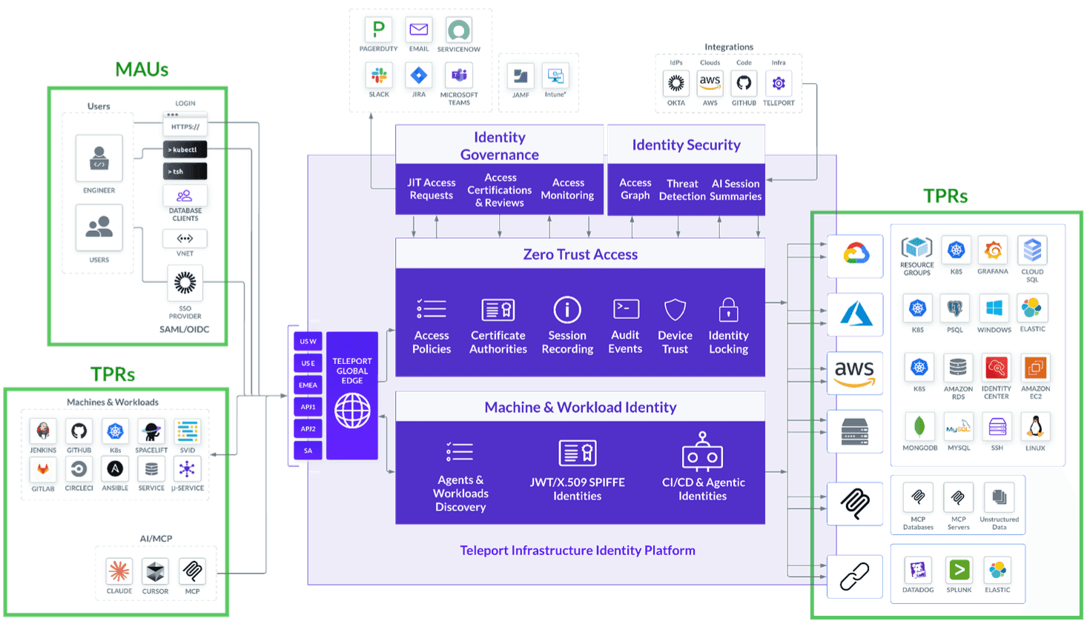1090x624 pixels.
Task: Select the Jira diamond icon
Action: tap(419, 75)
